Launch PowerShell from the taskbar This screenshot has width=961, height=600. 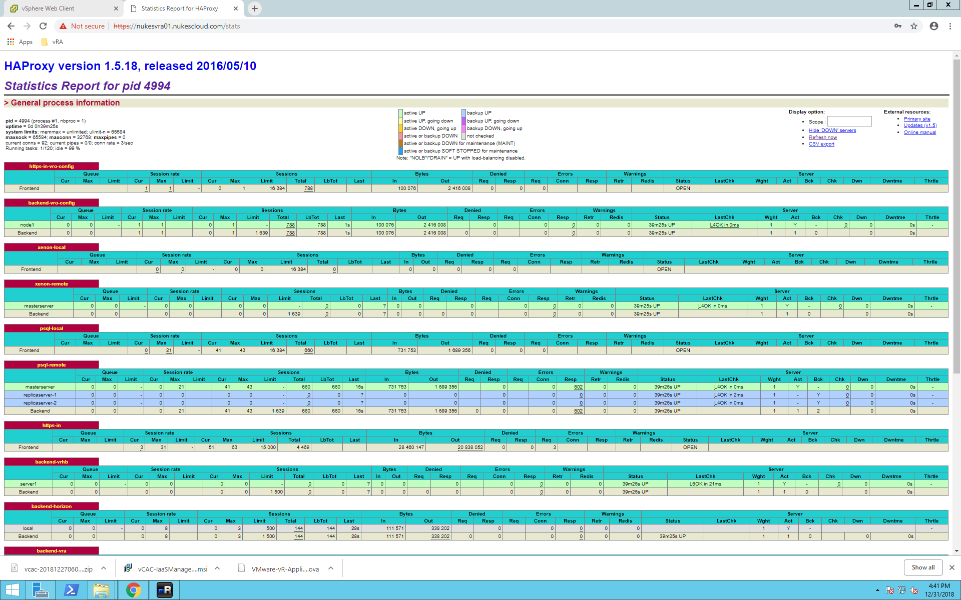(71, 590)
